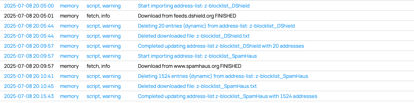This screenshot has height=103, width=414.
Task: Click 'memory' buffer in the 20:05:00 row
Action: pyautogui.click(x=69, y=6)
